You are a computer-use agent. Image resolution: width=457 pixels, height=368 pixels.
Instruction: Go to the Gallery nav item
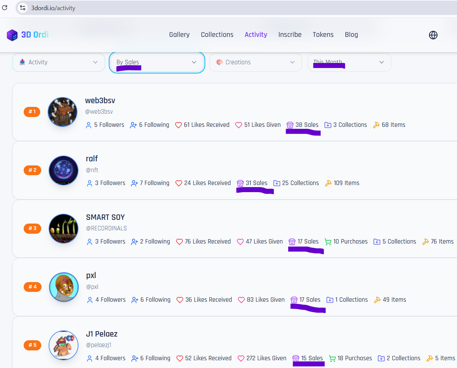click(x=179, y=34)
